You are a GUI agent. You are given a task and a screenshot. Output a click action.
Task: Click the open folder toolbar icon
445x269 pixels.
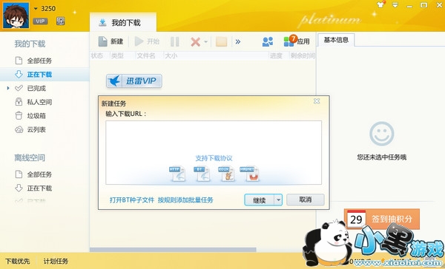tap(221, 42)
